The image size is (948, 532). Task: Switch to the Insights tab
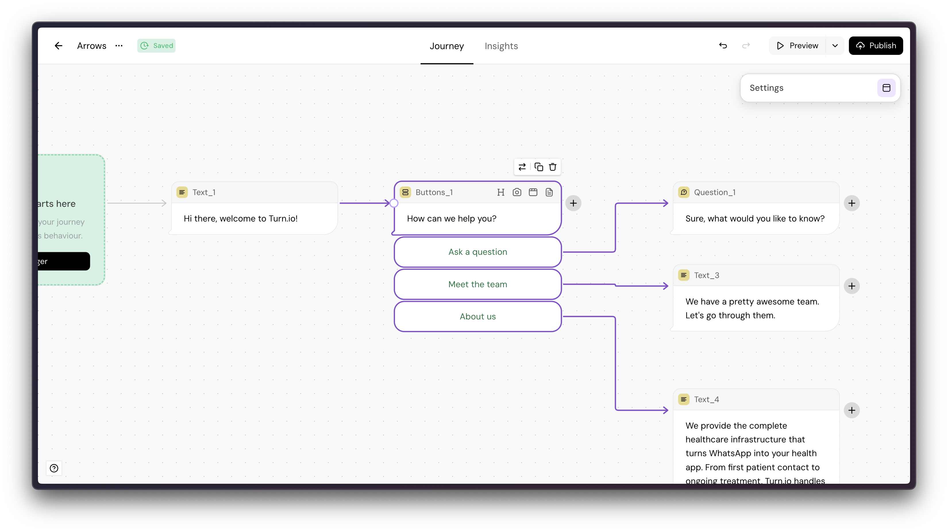point(501,46)
